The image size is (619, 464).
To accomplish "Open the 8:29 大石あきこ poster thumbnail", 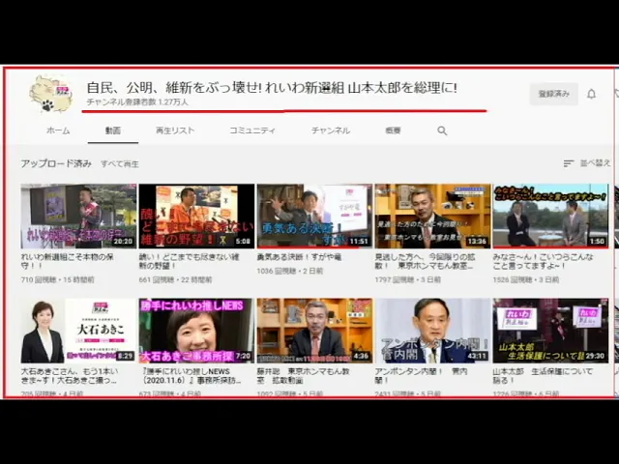I will [78, 331].
